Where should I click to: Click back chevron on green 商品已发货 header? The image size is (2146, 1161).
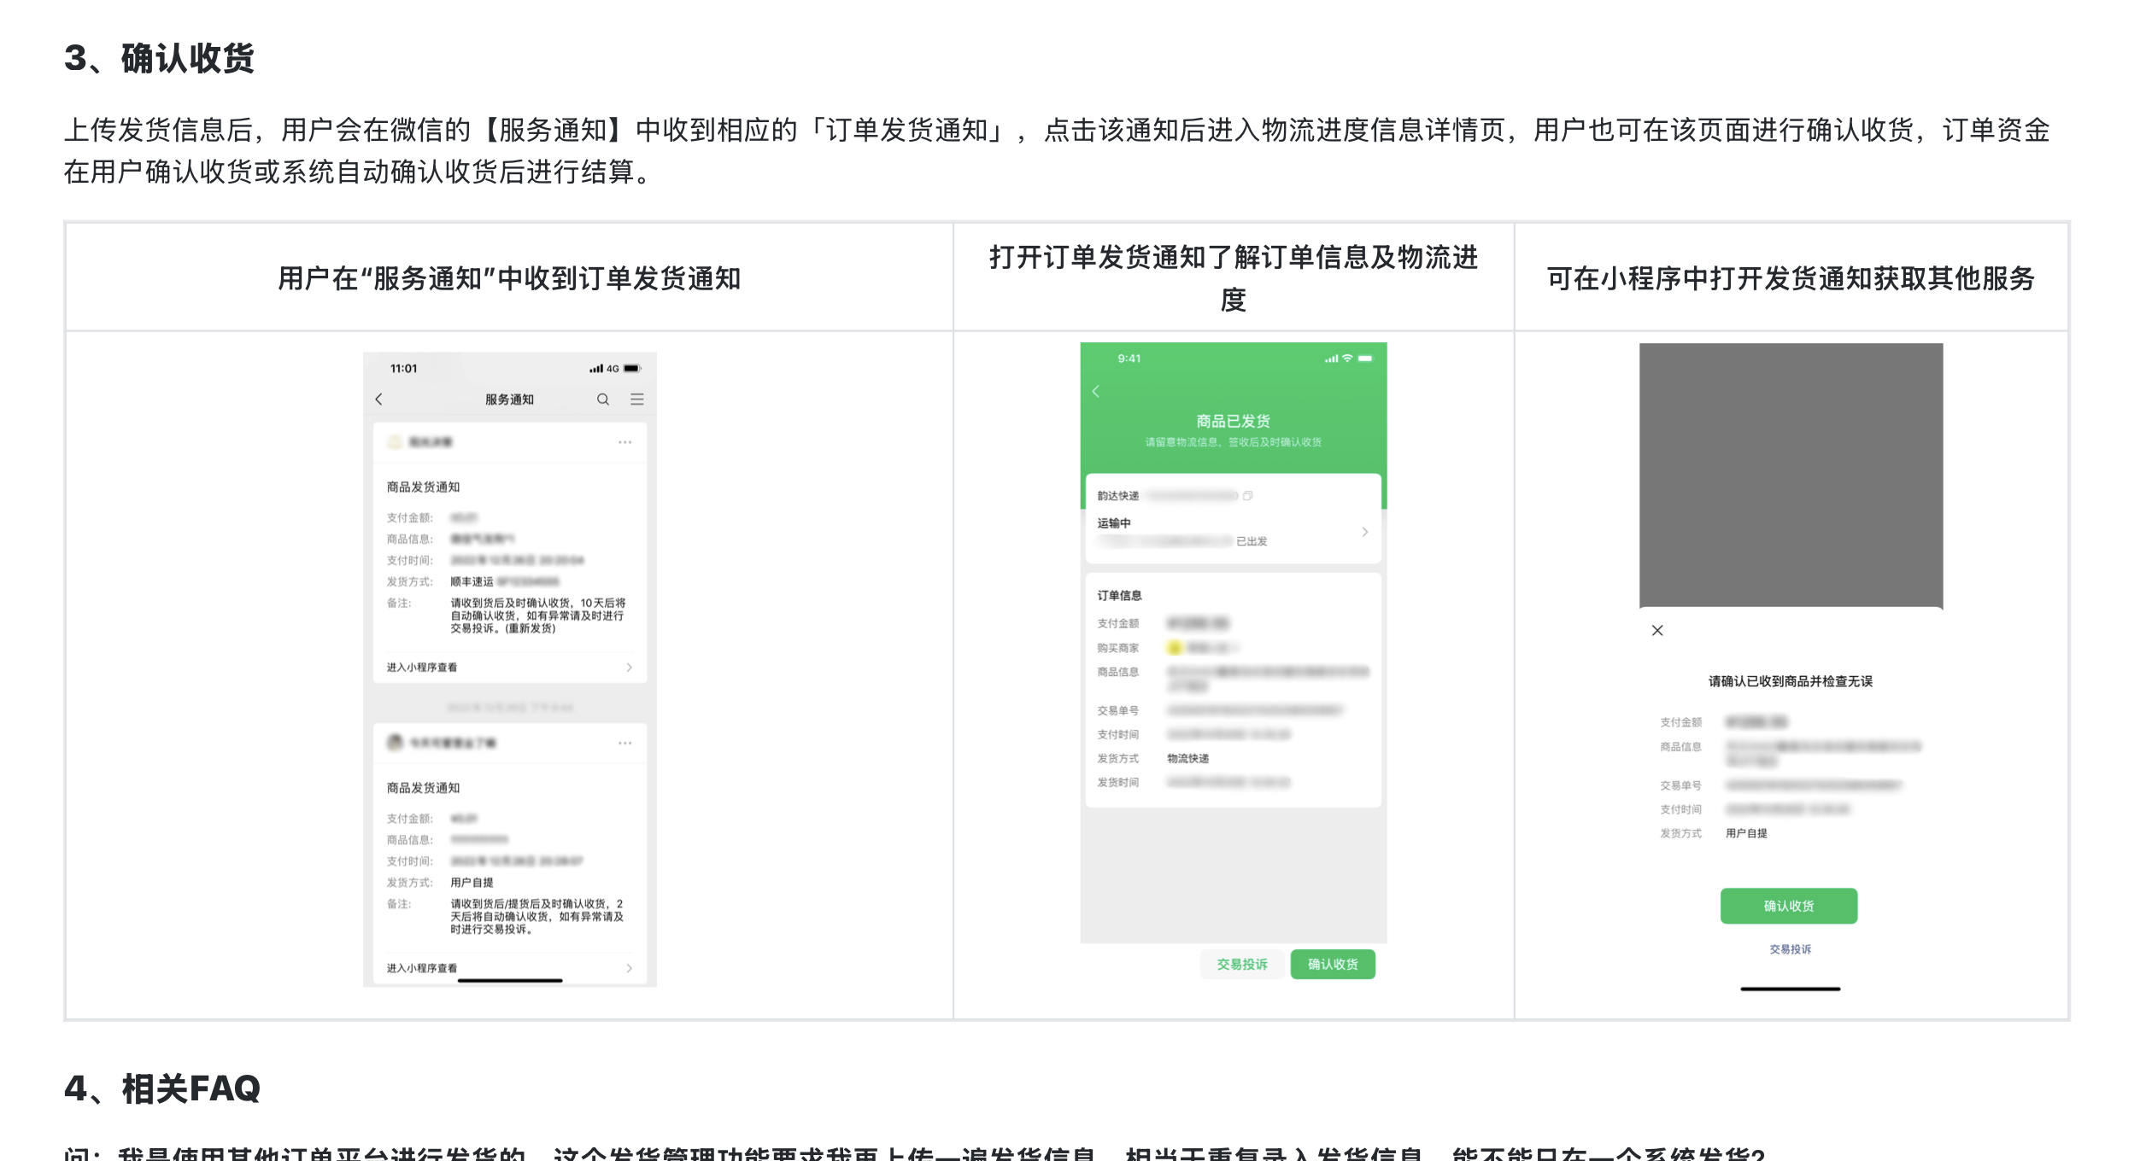(x=1096, y=391)
